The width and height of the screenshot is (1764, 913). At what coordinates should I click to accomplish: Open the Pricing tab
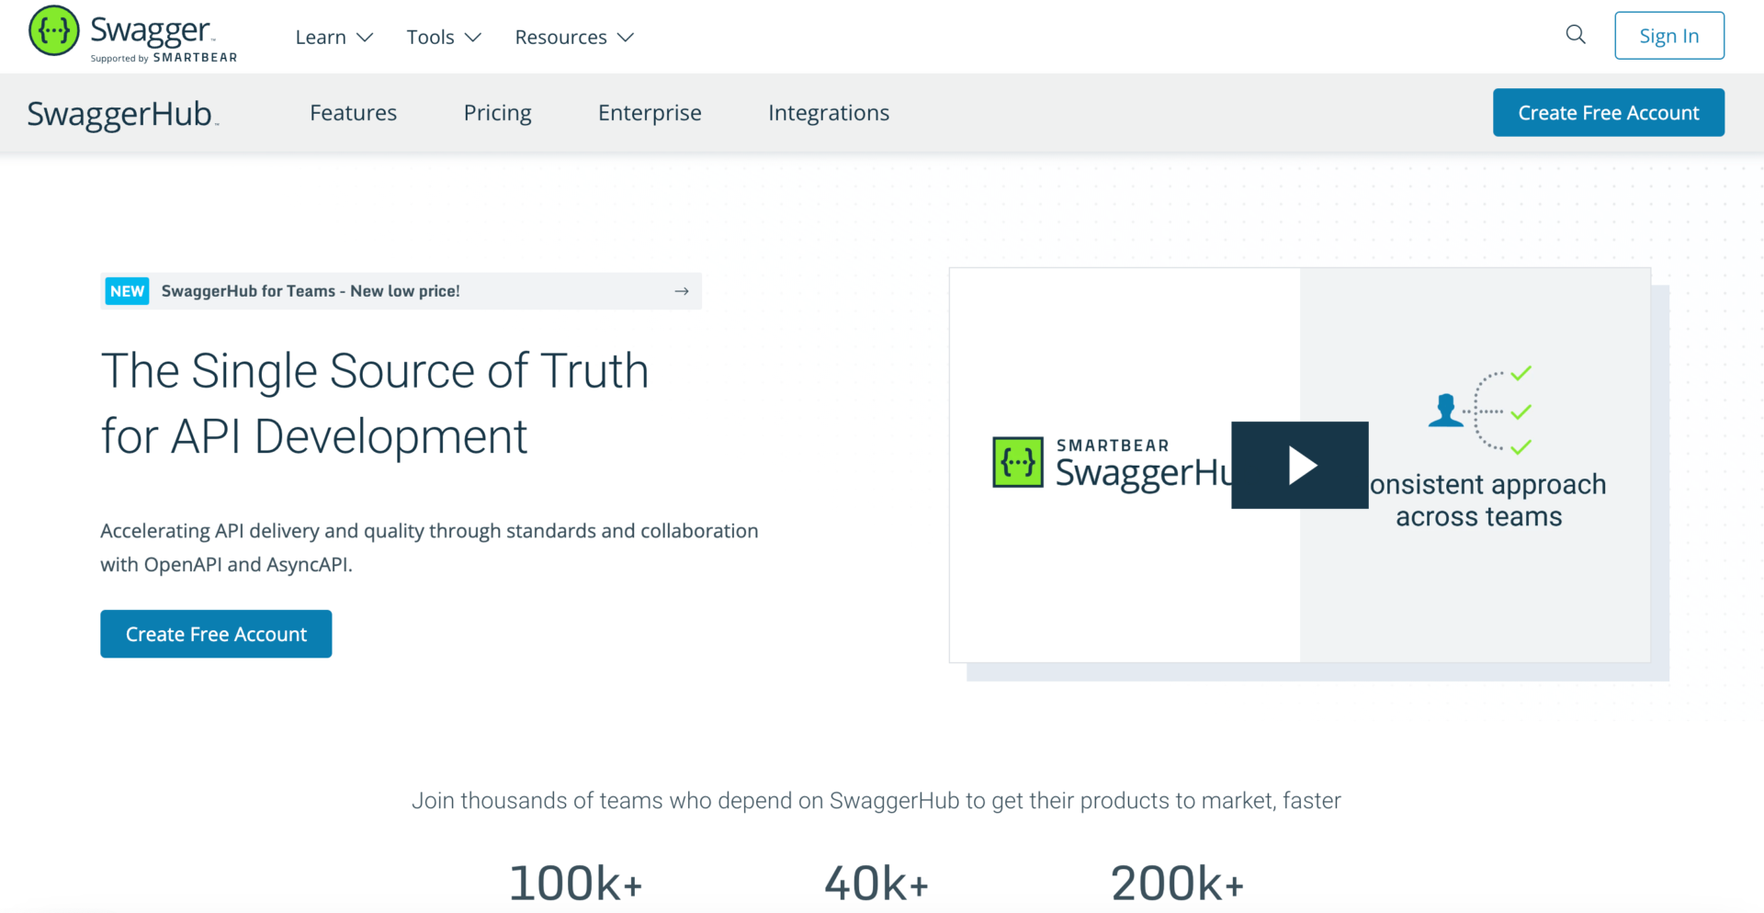click(x=497, y=113)
